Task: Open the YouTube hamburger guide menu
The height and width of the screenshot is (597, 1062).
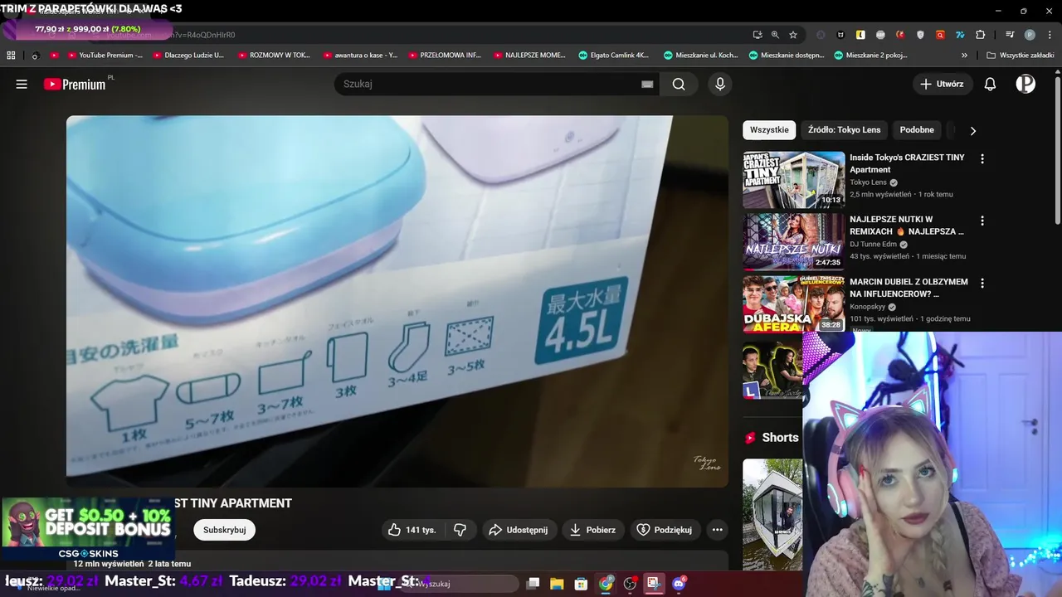Action: tap(22, 84)
